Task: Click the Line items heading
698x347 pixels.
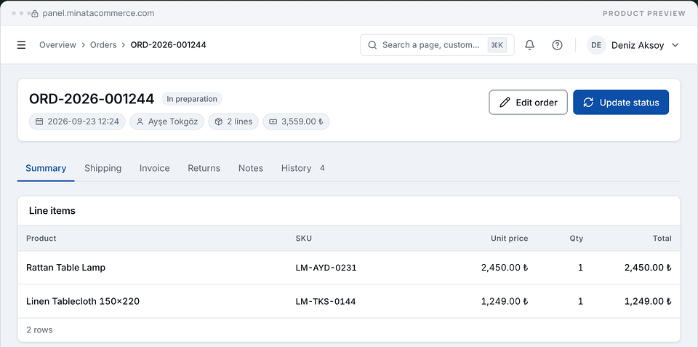Action: tap(52, 211)
